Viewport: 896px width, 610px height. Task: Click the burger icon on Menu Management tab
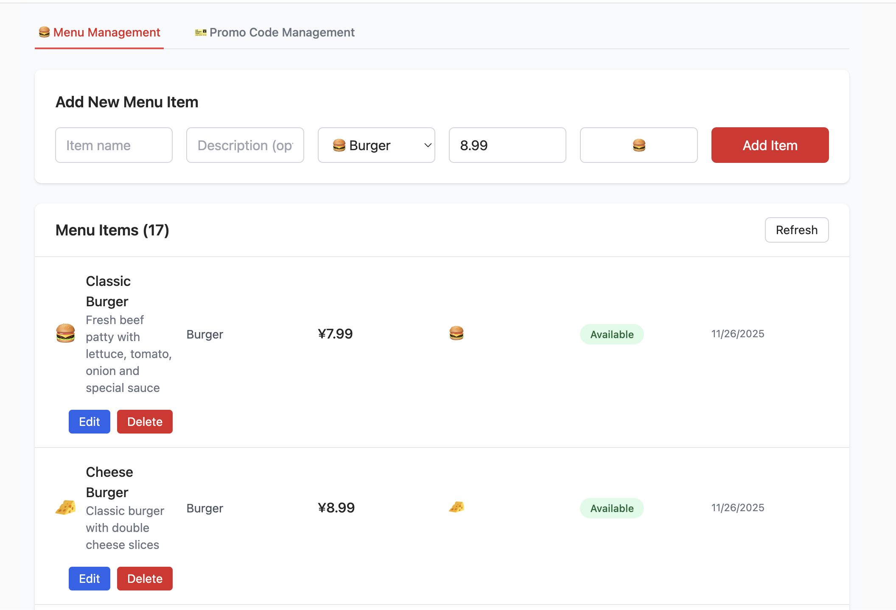44,32
